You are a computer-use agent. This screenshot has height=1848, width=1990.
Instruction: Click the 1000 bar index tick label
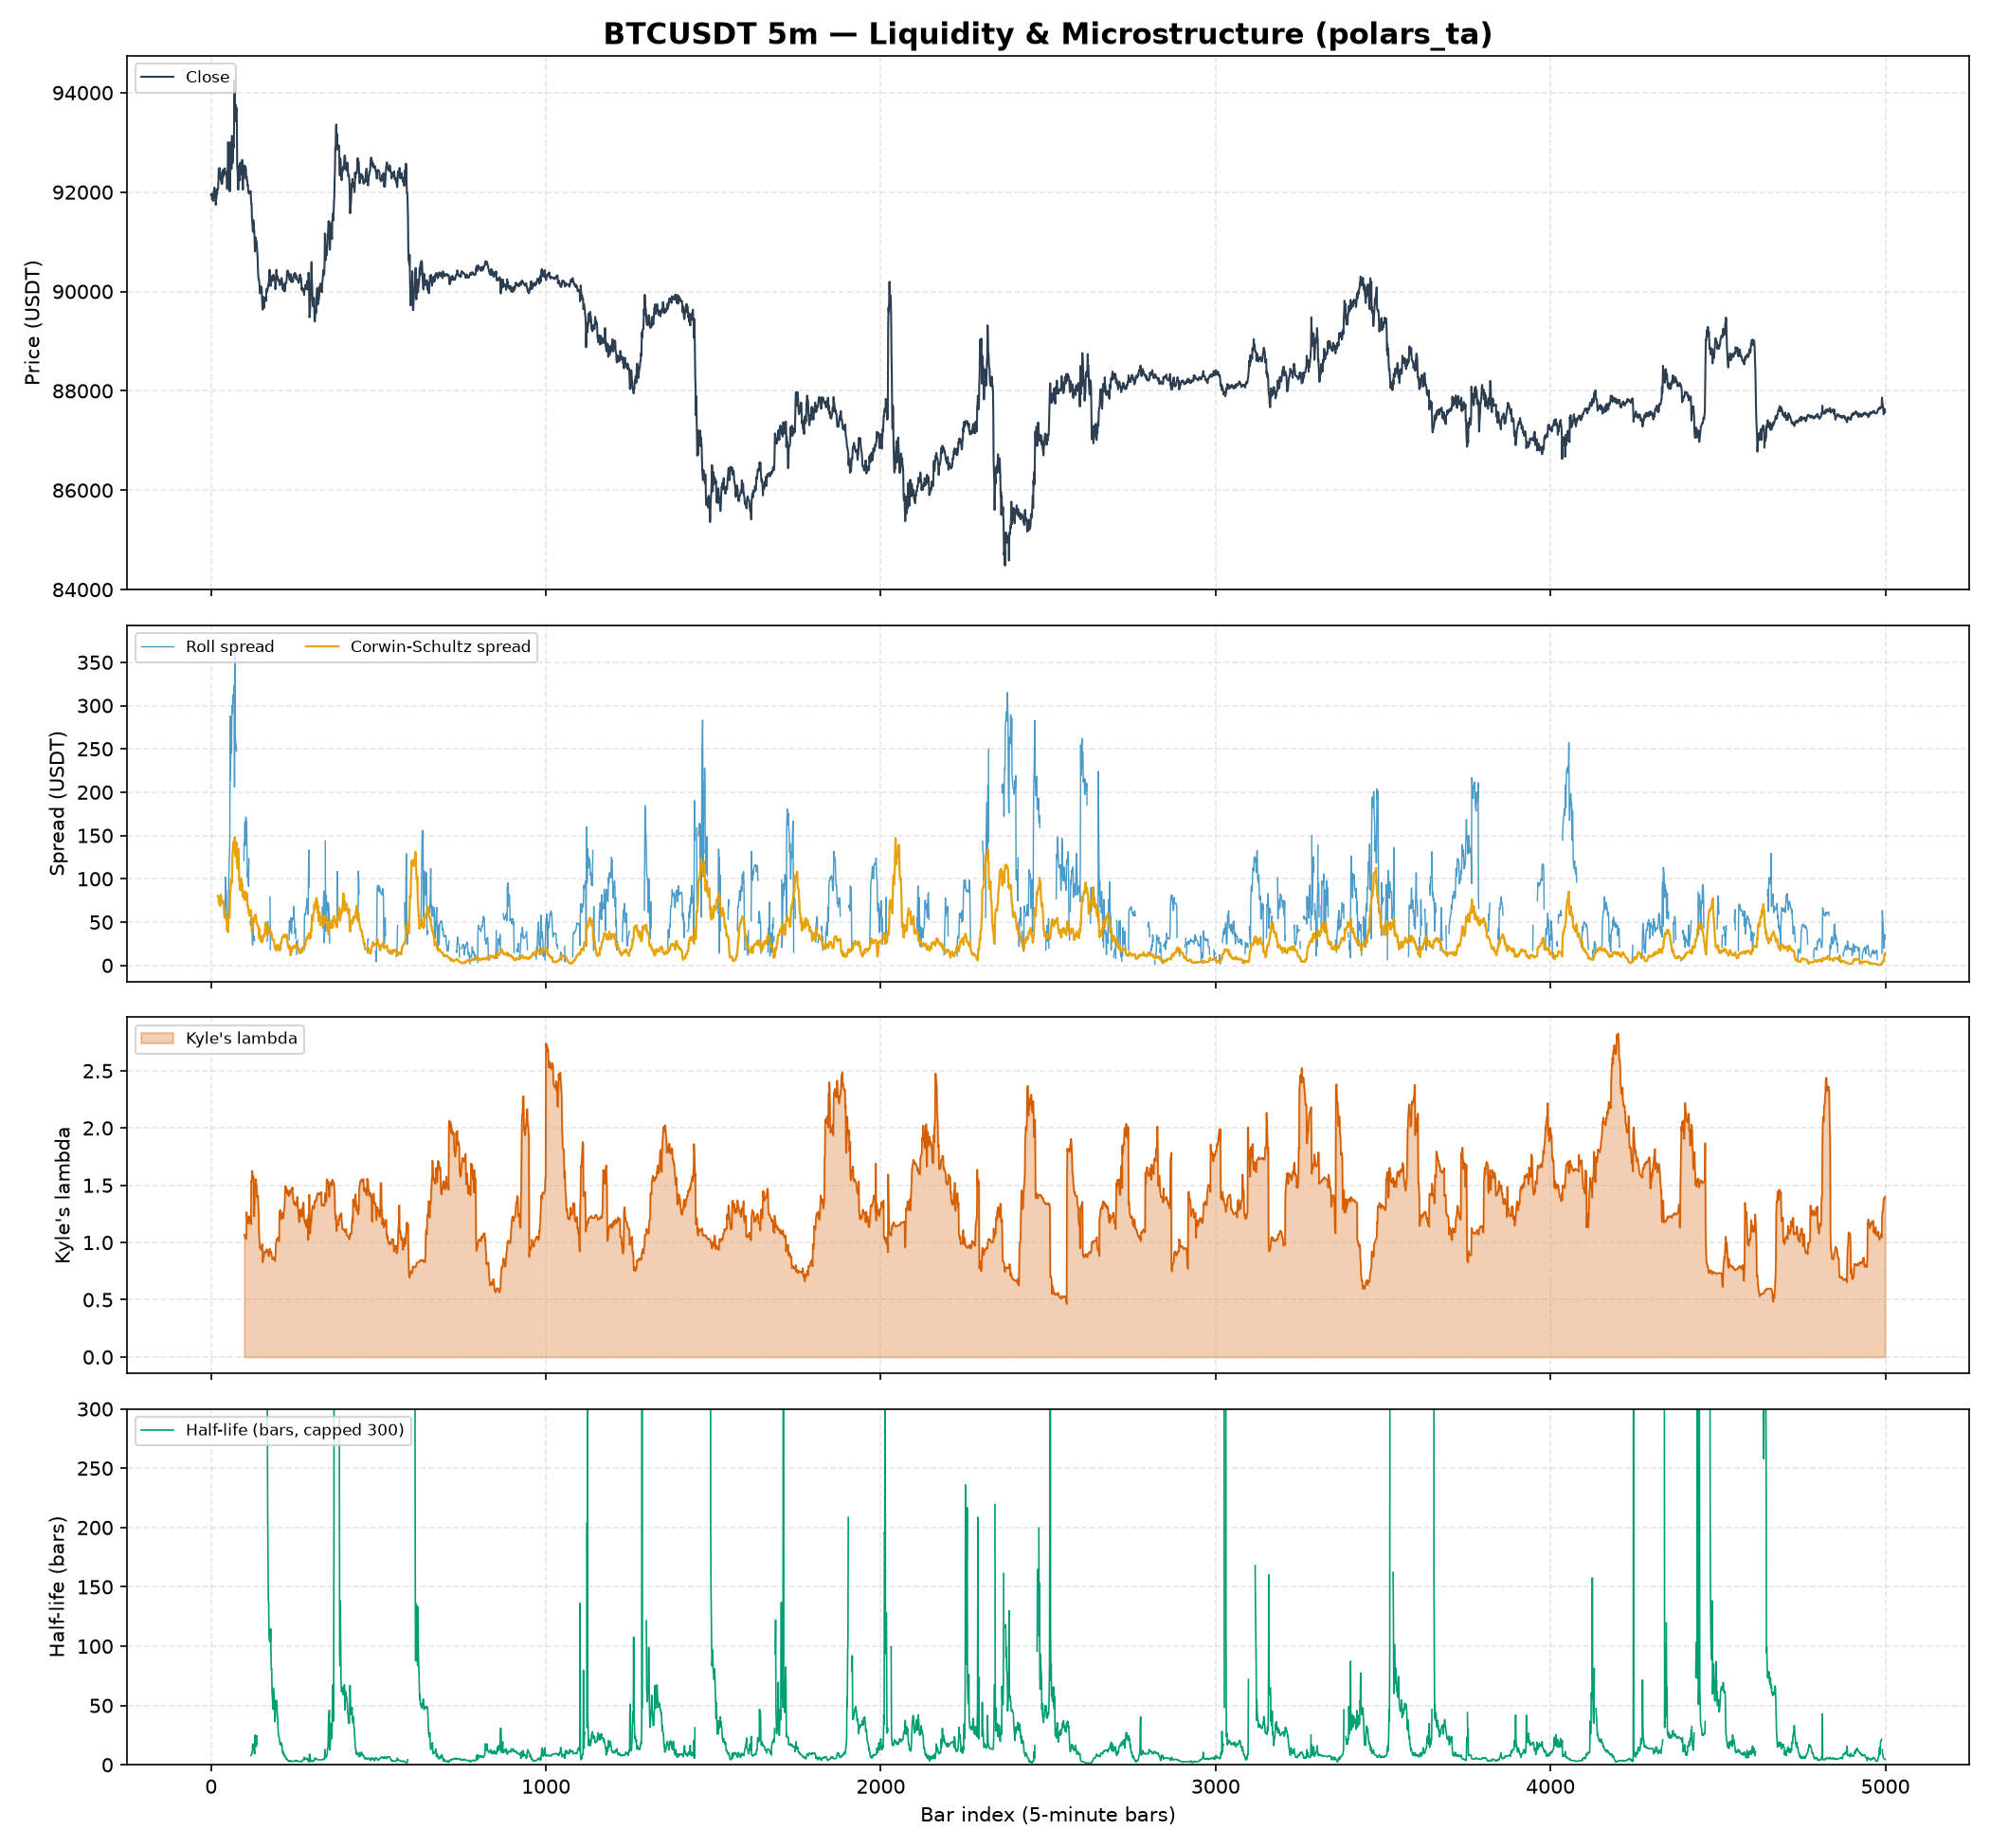coord(545,1785)
